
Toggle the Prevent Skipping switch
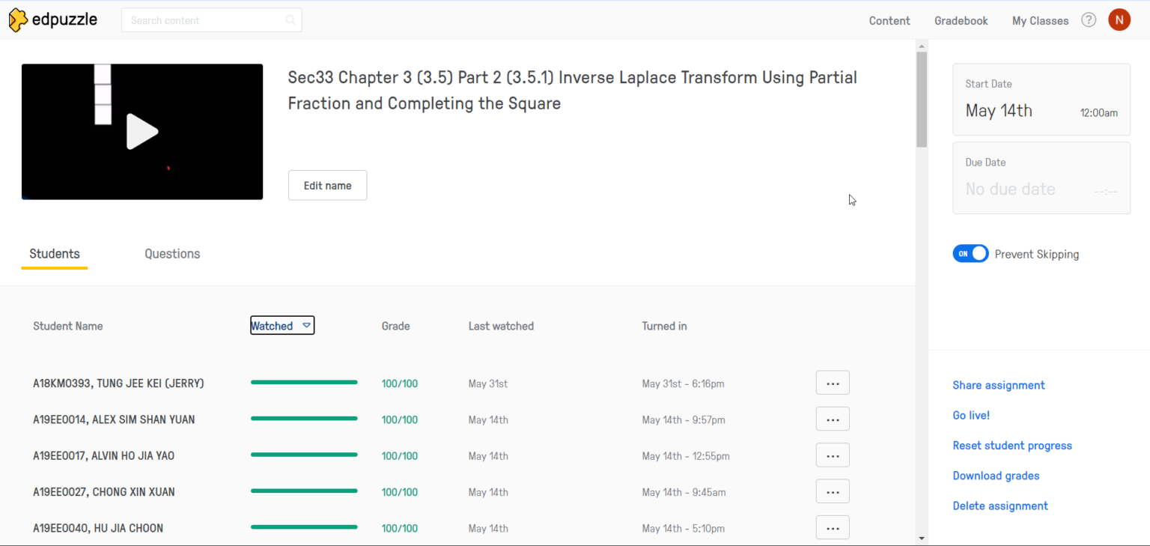coord(970,254)
